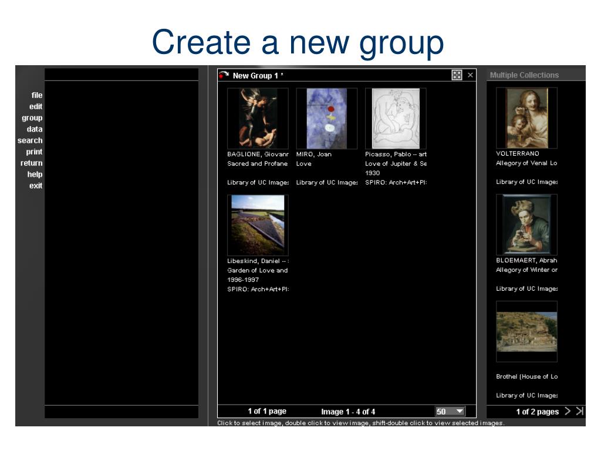Click the Picasso, Pablo caption text
Viewport: 601px width, 451px height.
tap(396, 154)
